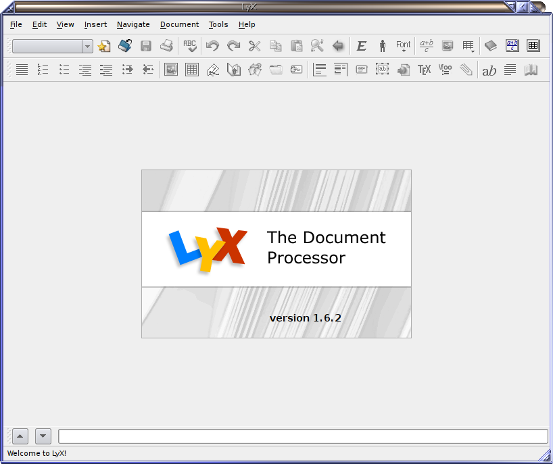Insert math with the a+b/c icon
Viewport: 553px width, 464px height.
(x=427, y=46)
